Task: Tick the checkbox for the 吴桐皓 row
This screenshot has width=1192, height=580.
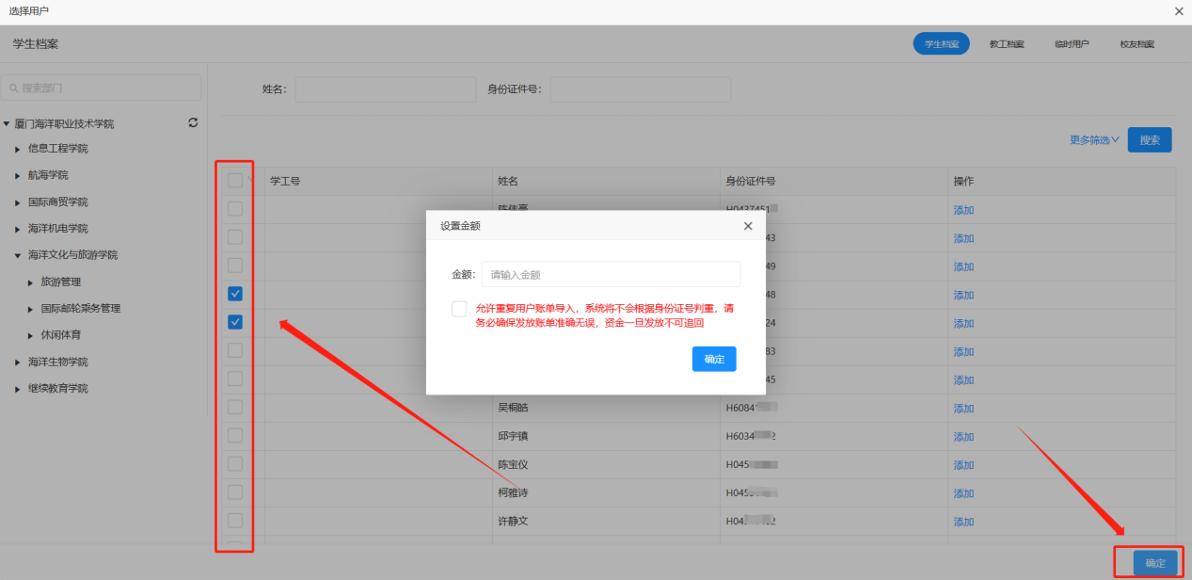Action: pos(235,407)
